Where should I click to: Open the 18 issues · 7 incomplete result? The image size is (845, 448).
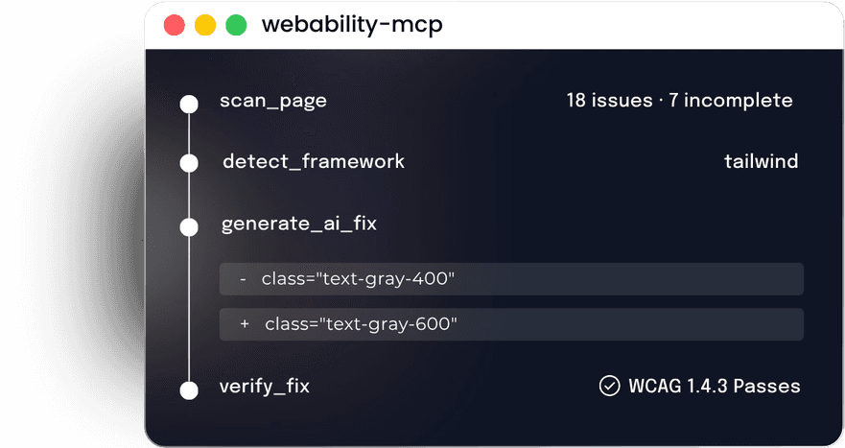tap(680, 101)
